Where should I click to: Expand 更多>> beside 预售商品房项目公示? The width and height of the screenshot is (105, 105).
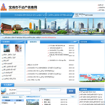click(x=73, y=97)
